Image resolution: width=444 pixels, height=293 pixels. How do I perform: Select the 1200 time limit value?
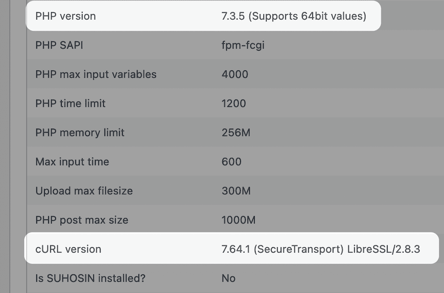click(x=234, y=104)
